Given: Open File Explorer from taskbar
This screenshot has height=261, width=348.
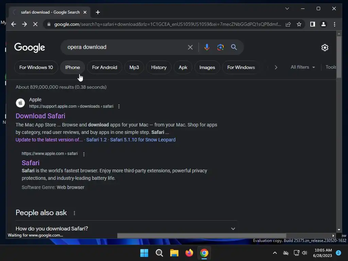Looking at the screenshot, I should [x=174, y=253].
